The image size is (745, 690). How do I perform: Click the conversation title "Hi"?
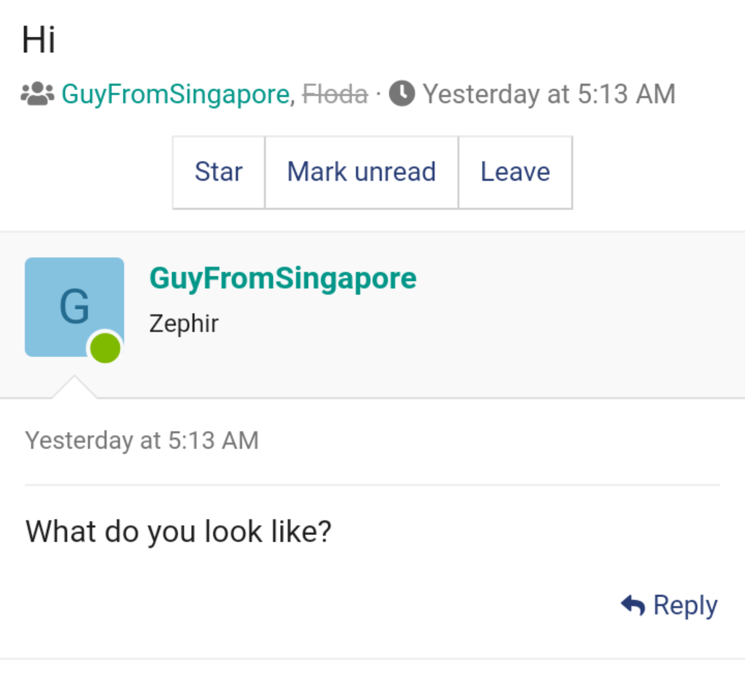click(x=39, y=40)
